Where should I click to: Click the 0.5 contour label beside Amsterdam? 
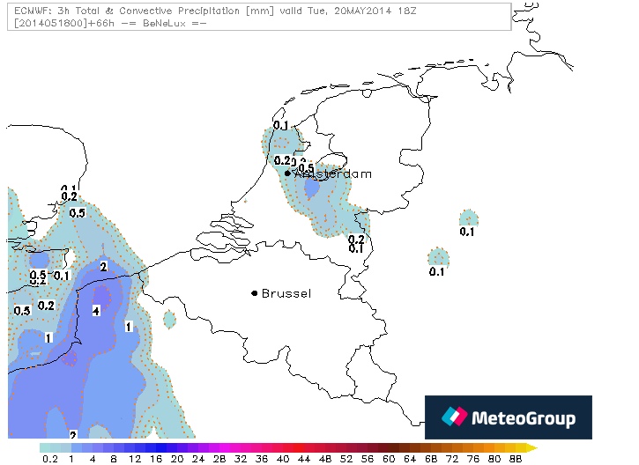pos(306,167)
